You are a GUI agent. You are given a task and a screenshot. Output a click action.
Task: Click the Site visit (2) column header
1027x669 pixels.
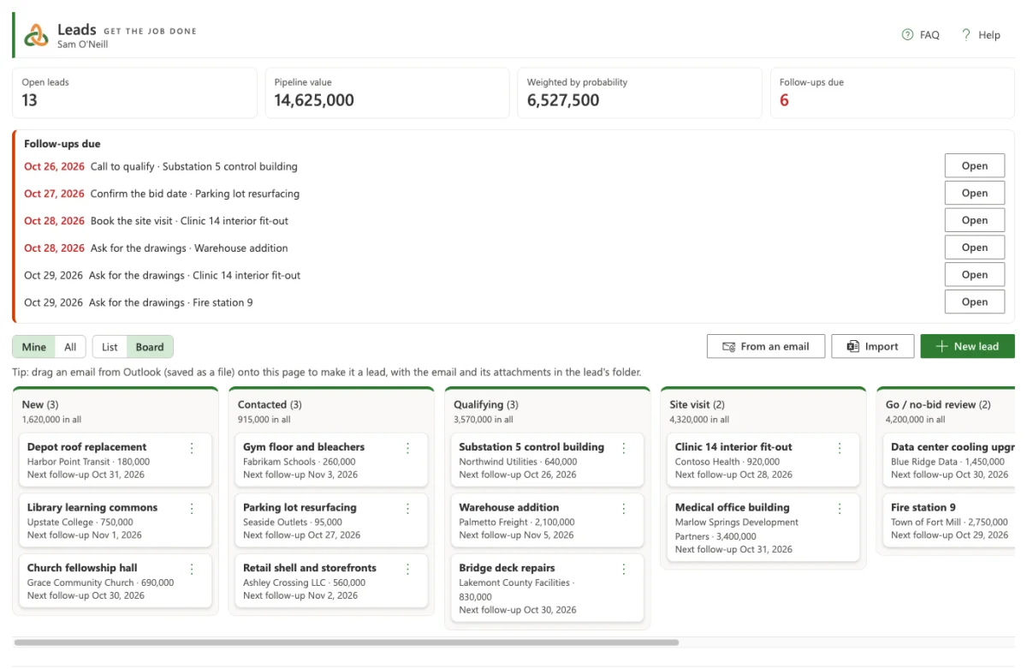tap(697, 404)
